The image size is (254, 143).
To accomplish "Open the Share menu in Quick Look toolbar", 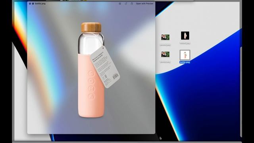I will coord(132,4).
